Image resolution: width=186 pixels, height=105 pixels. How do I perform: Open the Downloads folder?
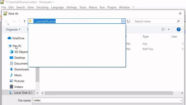click(19, 69)
